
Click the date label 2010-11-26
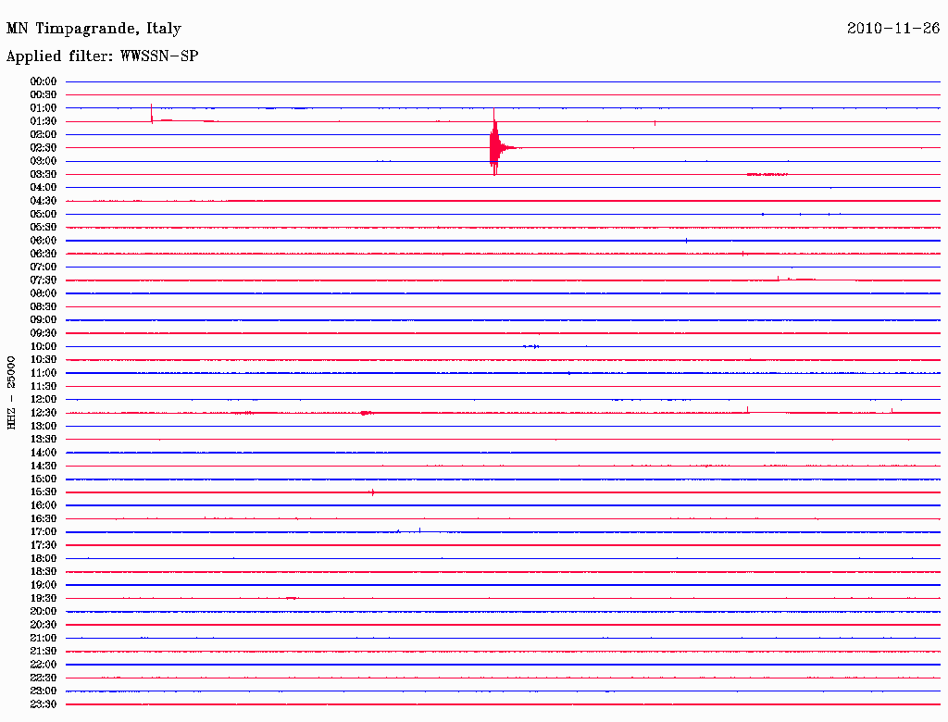(893, 28)
